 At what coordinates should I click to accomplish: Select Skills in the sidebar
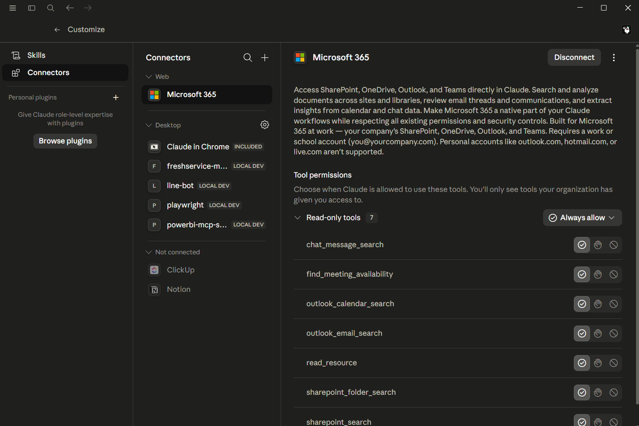coord(66,55)
